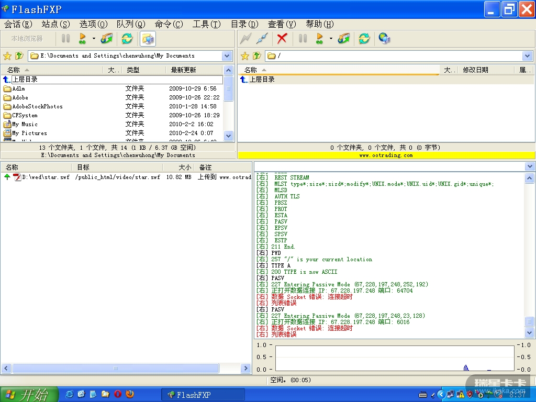Click the local pane transfer queue play icon

click(x=82, y=38)
